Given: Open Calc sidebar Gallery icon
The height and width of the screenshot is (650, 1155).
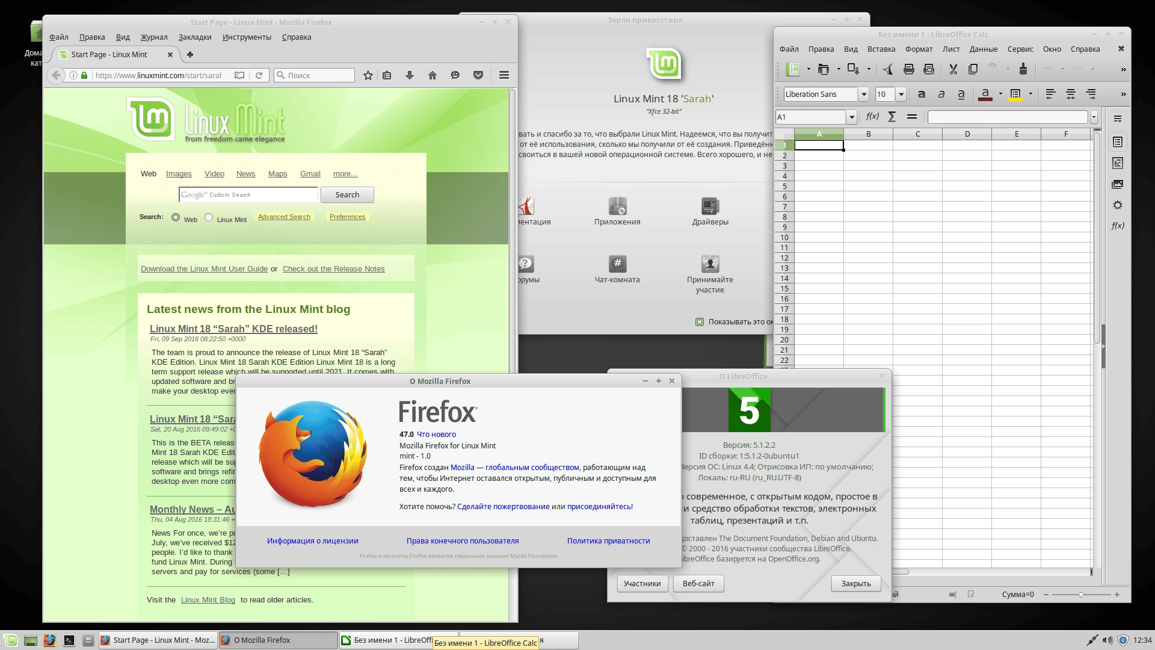Looking at the screenshot, I should tap(1118, 184).
